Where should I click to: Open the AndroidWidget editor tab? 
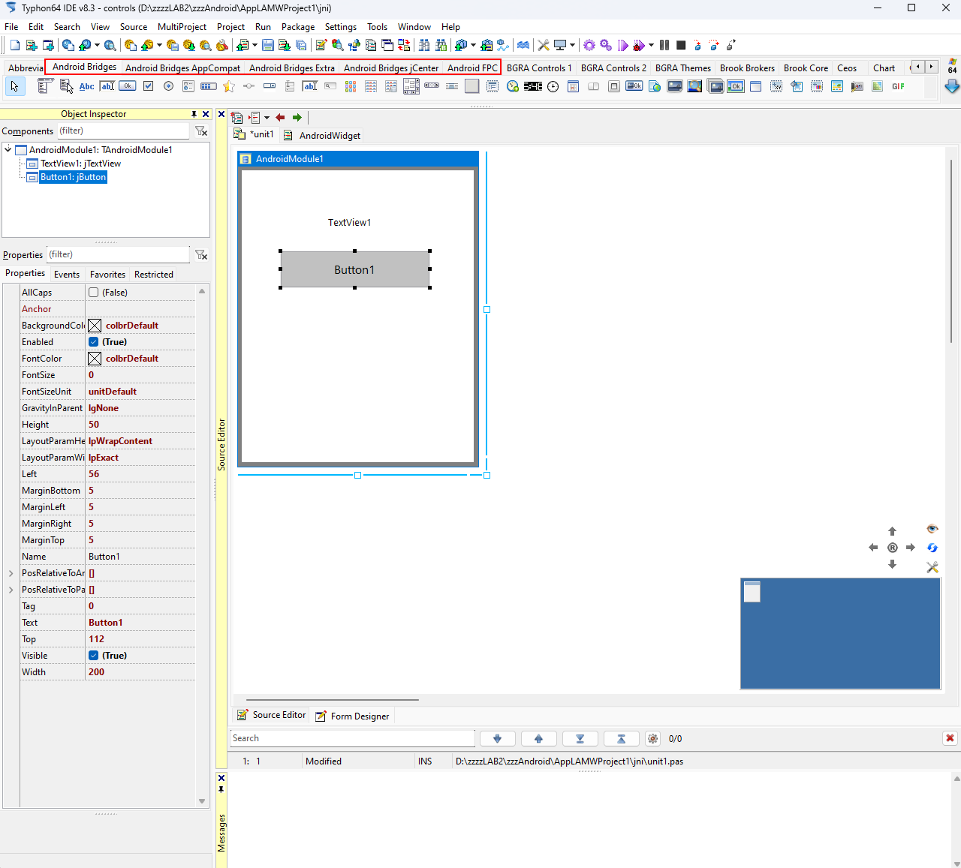(x=322, y=136)
